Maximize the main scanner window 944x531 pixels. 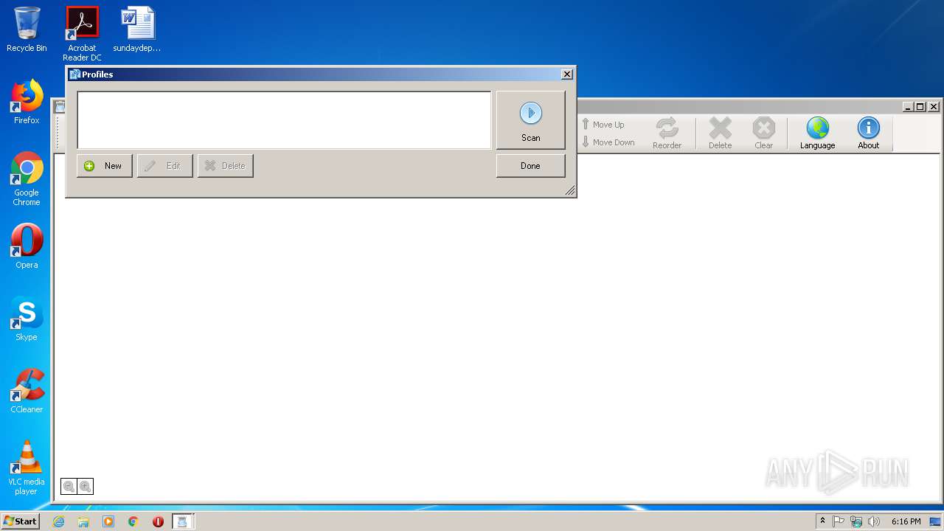tap(920, 107)
